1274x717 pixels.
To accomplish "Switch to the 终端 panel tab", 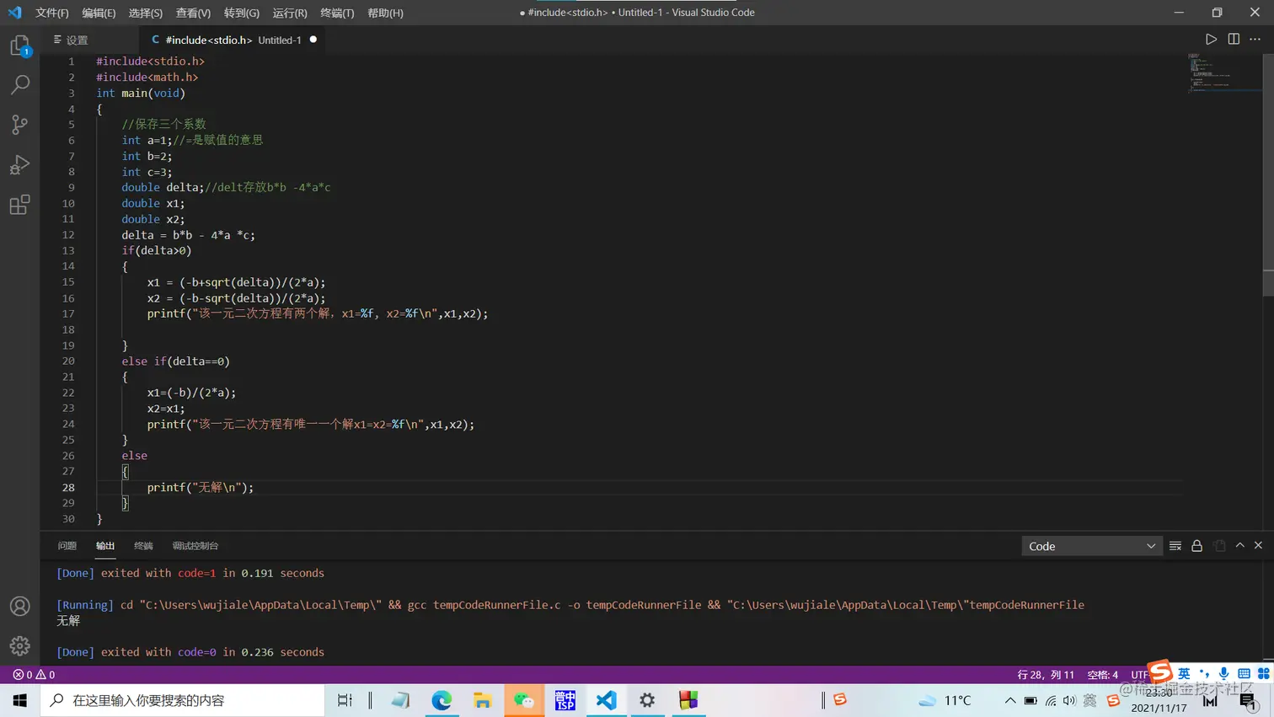I will tap(143, 546).
